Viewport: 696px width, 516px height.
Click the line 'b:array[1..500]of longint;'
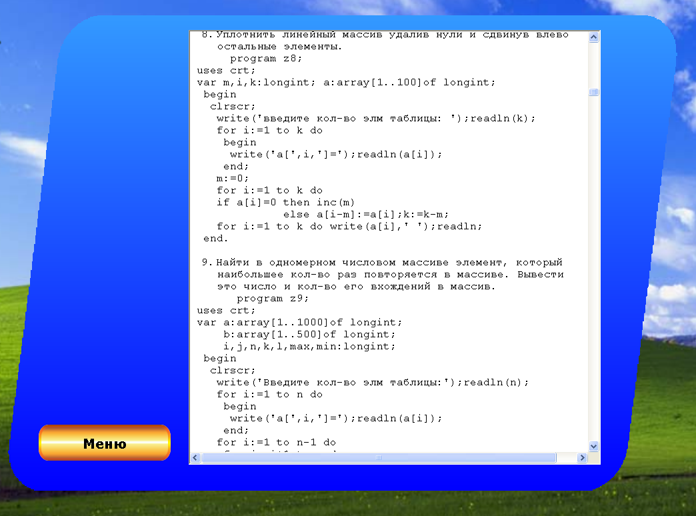[309, 335]
